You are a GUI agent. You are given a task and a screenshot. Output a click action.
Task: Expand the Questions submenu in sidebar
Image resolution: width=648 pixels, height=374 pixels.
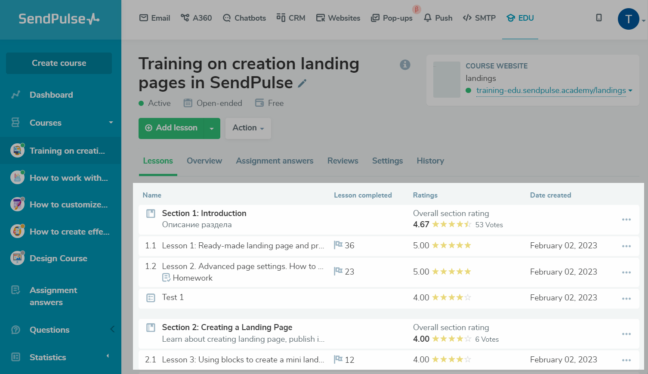tap(112, 330)
